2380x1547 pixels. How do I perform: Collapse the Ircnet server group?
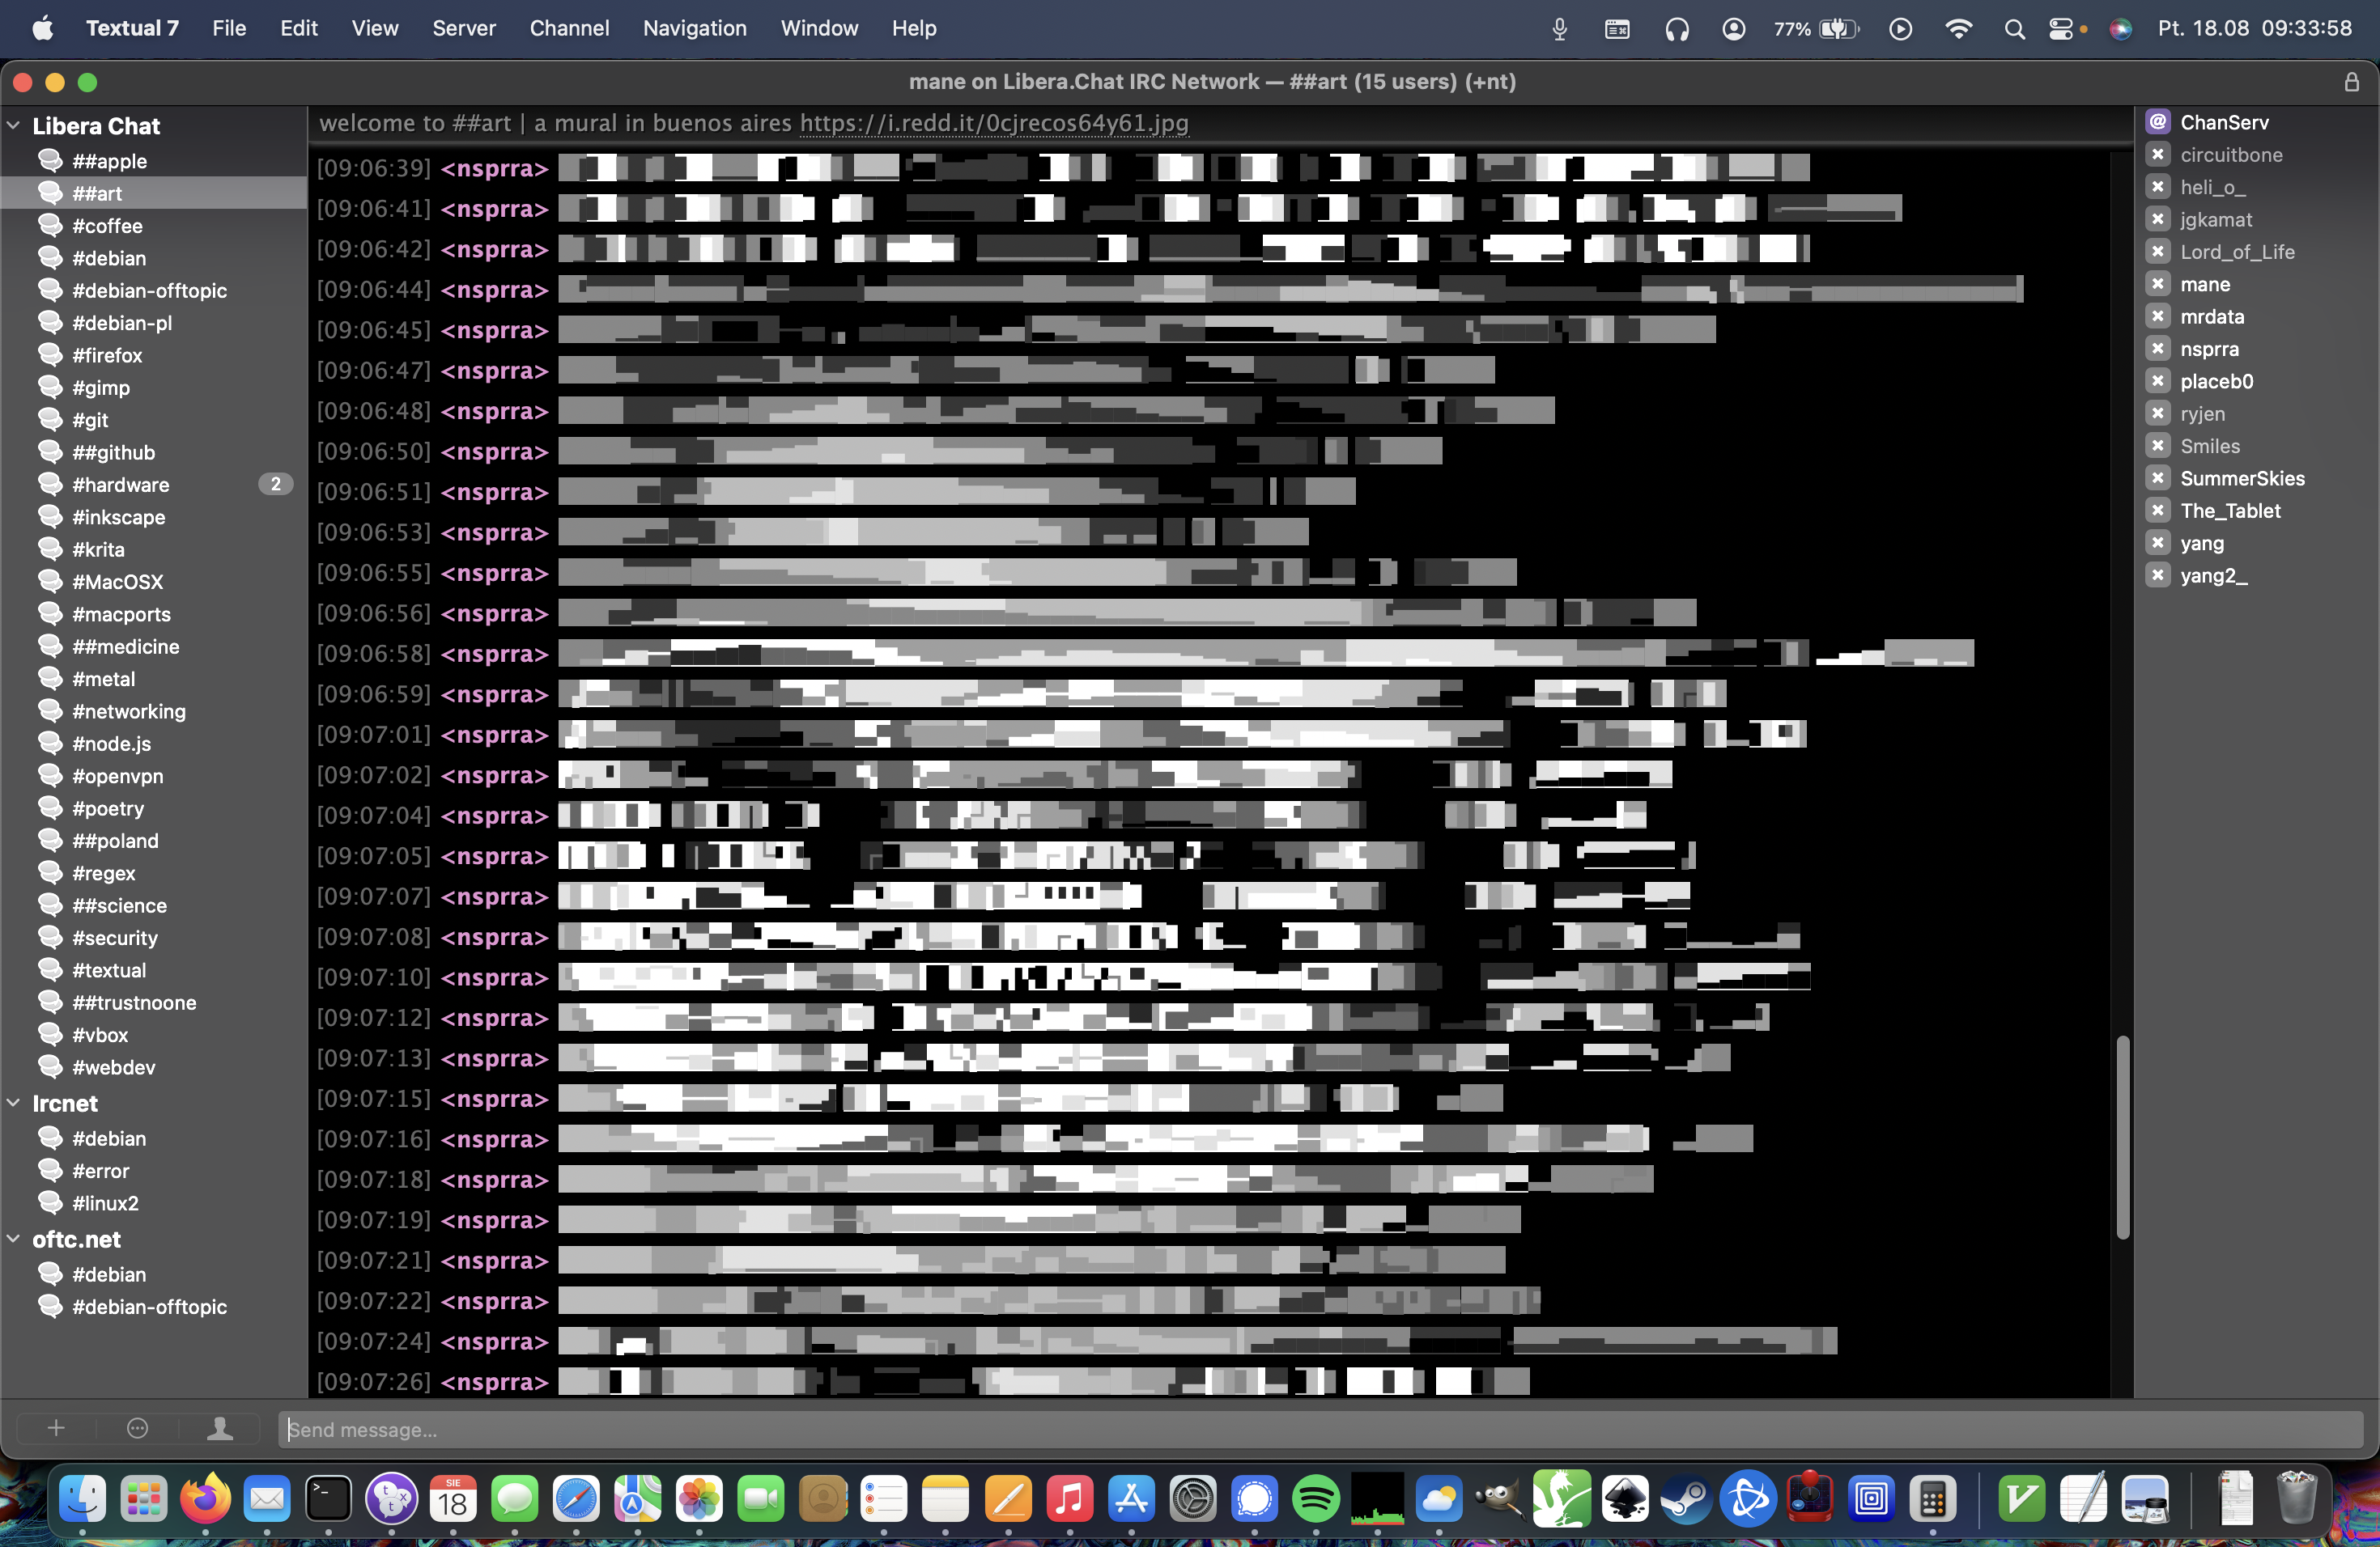point(14,1104)
